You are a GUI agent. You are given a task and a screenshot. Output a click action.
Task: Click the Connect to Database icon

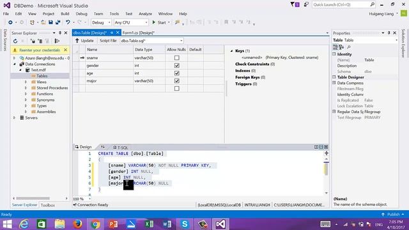click(x=33, y=41)
